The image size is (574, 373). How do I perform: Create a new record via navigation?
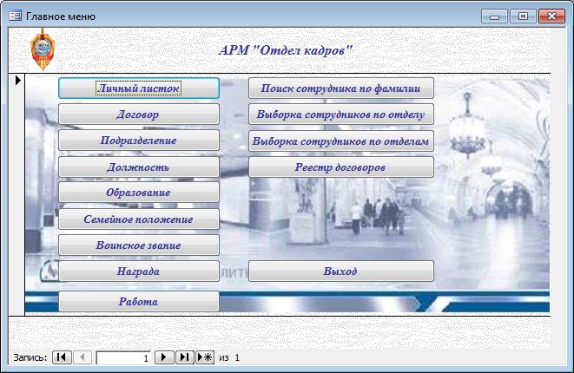click(x=205, y=357)
